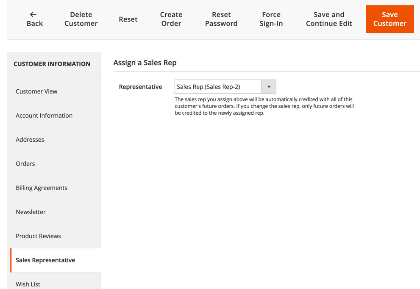
Task: Click the Sales Rep (Sales Rep-2) select field
Action: 218,87
